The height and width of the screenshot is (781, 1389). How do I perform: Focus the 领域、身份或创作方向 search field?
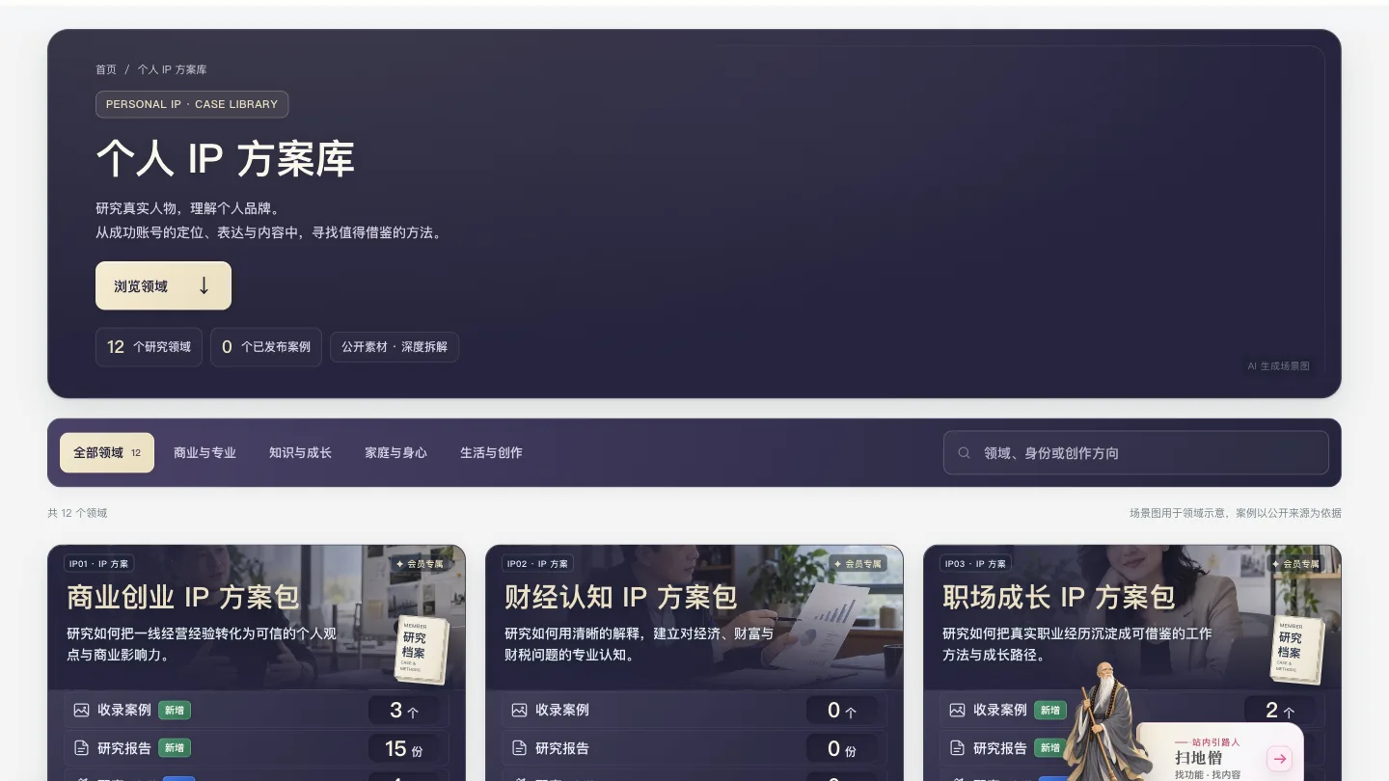coord(1135,452)
